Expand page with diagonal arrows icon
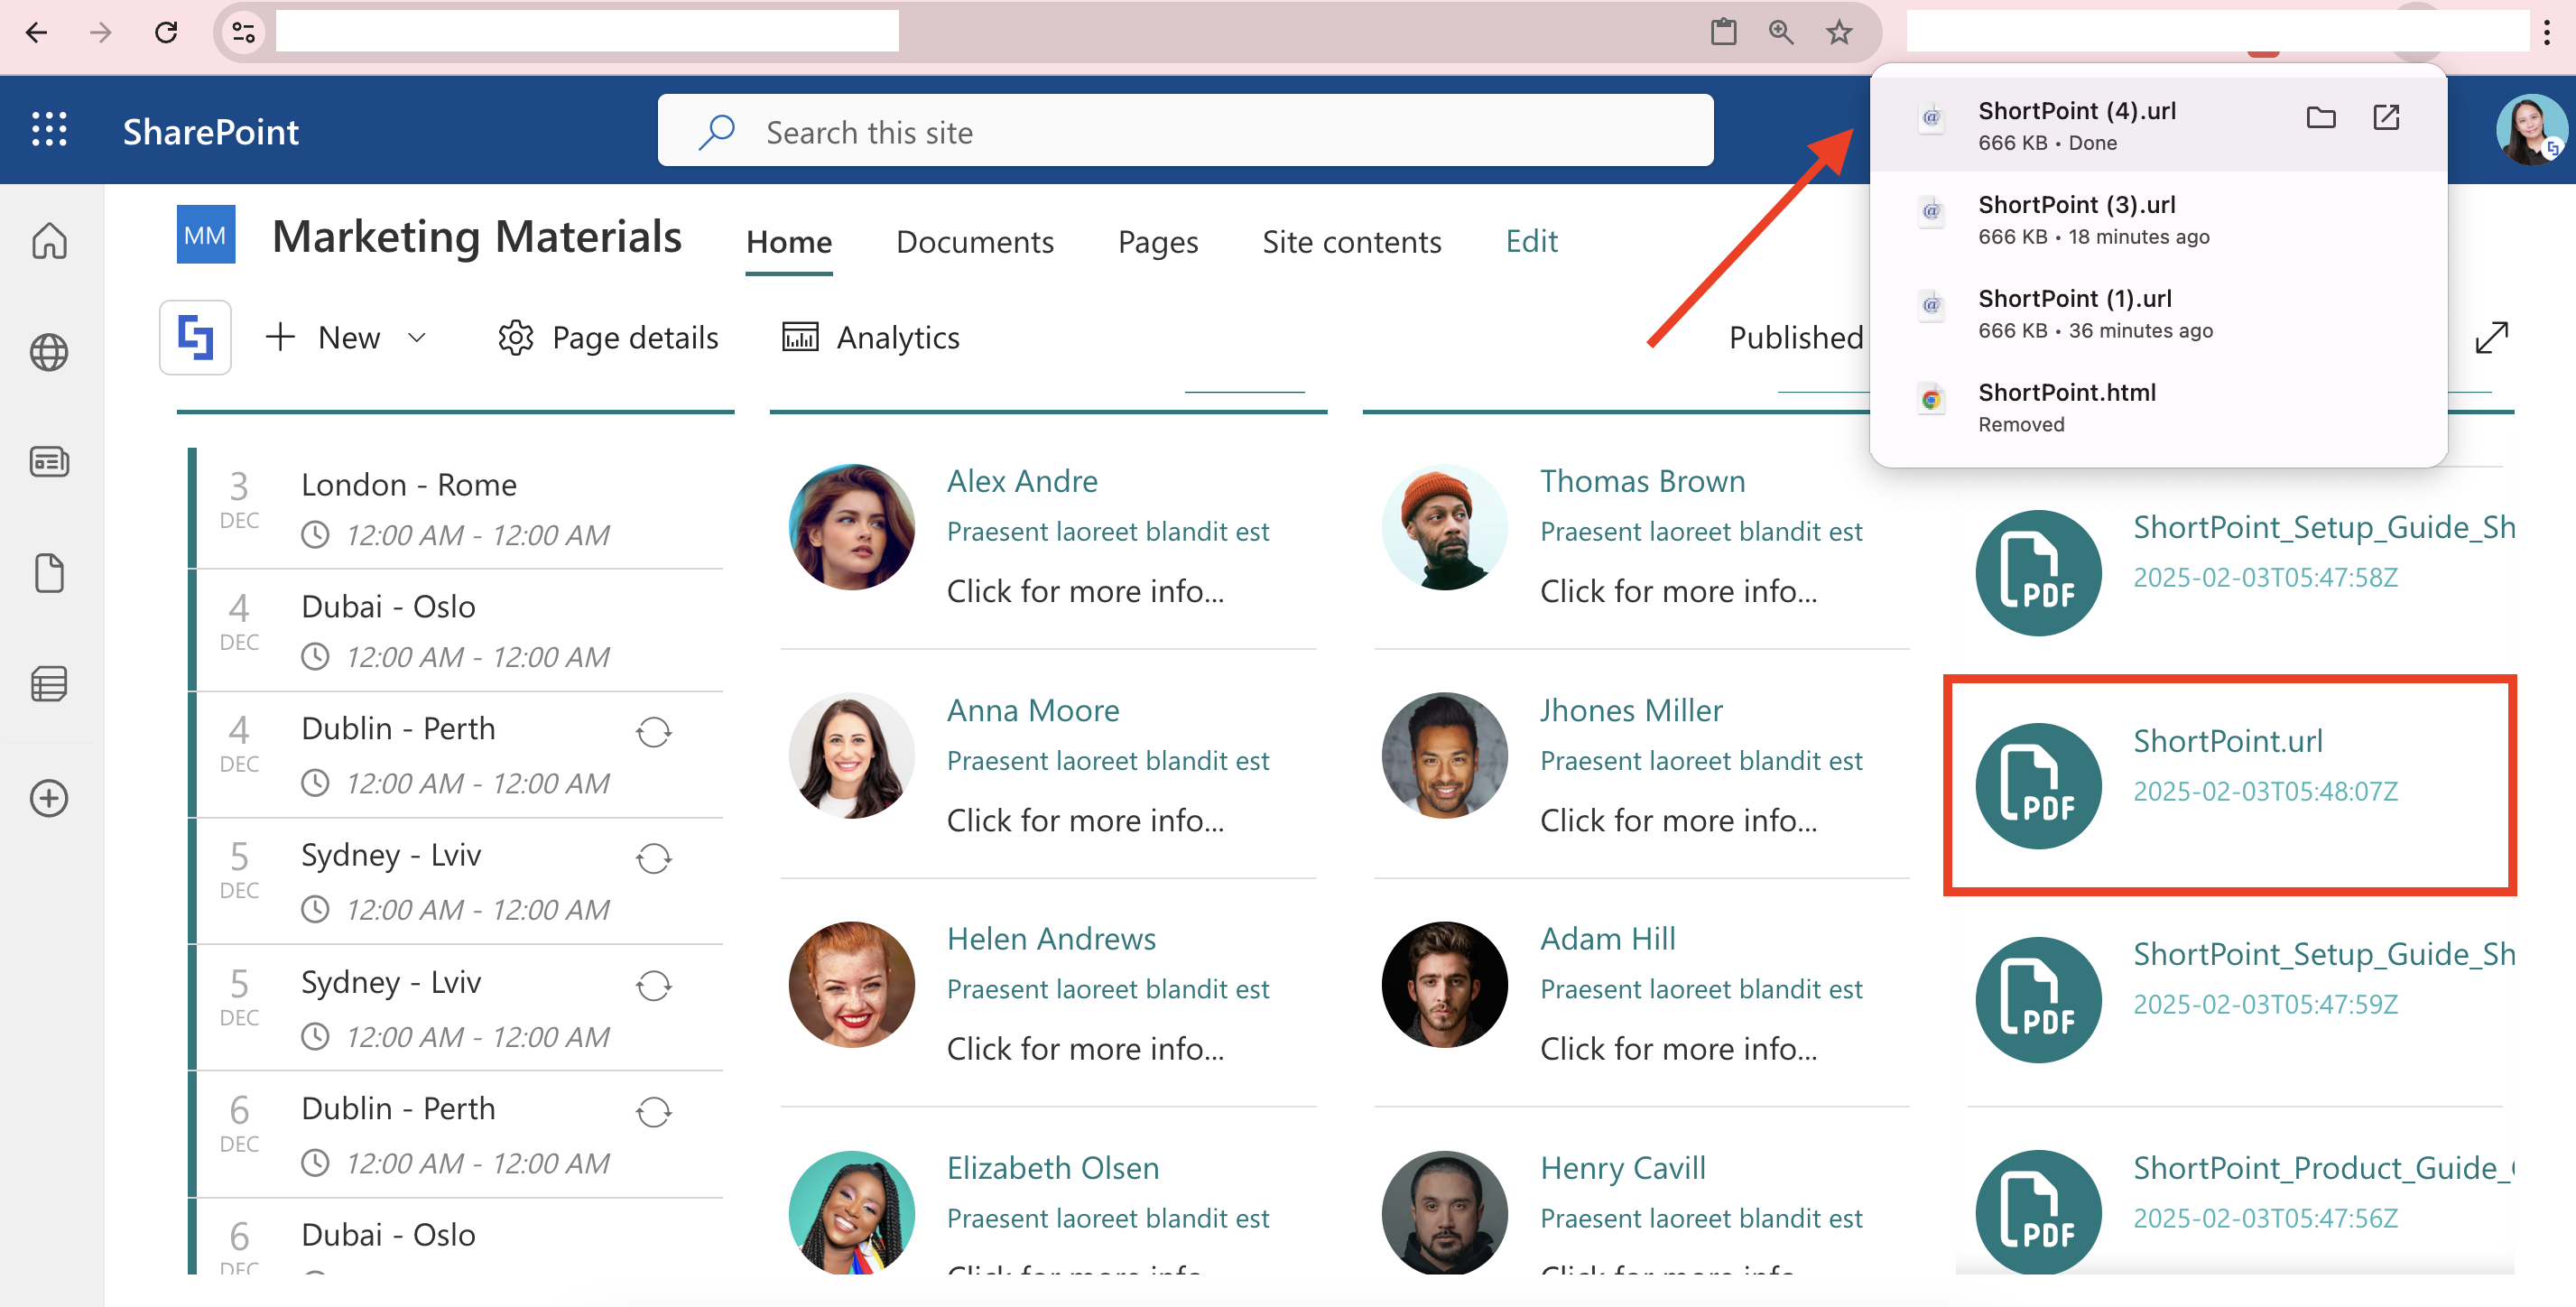 click(x=2490, y=338)
